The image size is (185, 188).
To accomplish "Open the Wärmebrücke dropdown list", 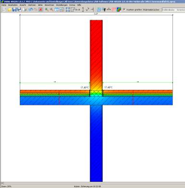I will (173, 10).
